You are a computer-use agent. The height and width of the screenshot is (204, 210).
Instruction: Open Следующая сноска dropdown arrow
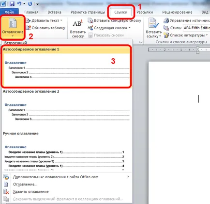click(x=129, y=28)
